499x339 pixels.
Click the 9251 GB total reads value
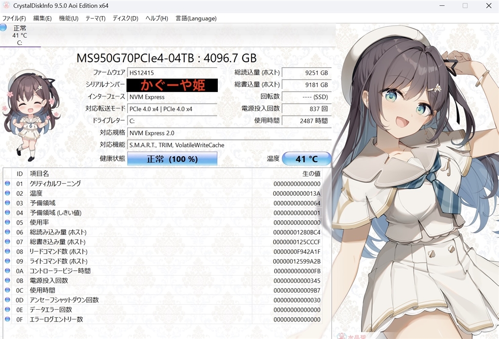(307, 73)
